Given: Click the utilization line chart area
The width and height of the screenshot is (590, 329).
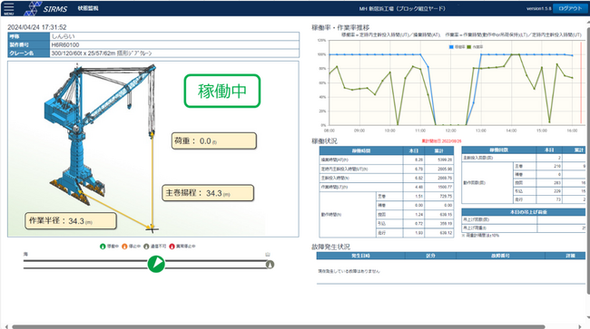Looking at the screenshot, I should coord(456,82).
